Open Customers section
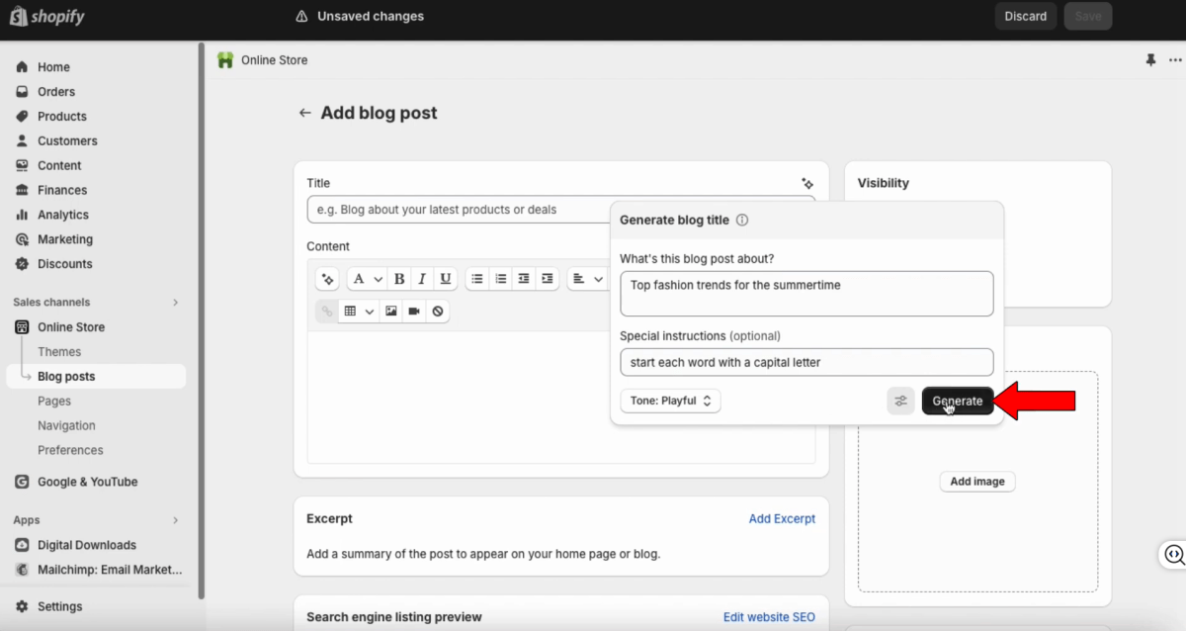The height and width of the screenshot is (631, 1186). [x=67, y=141]
